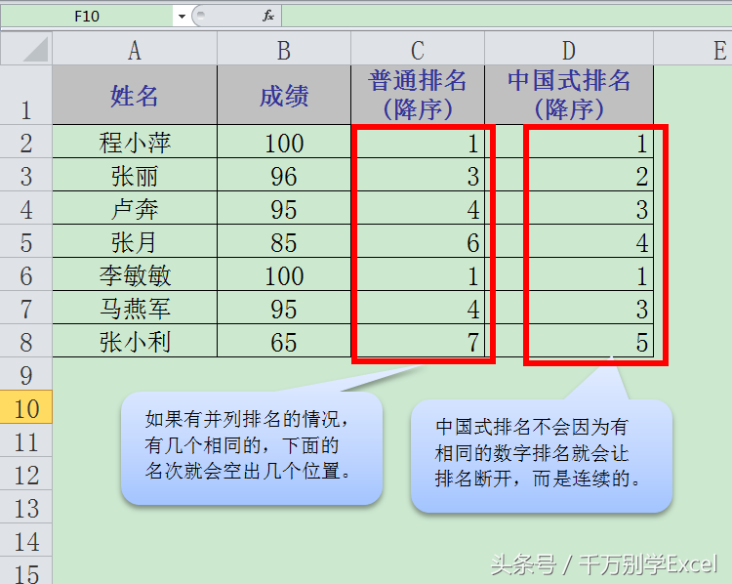Click score 100 in 程小萍 row
The image size is (732, 584).
pyautogui.click(x=284, y=142)
